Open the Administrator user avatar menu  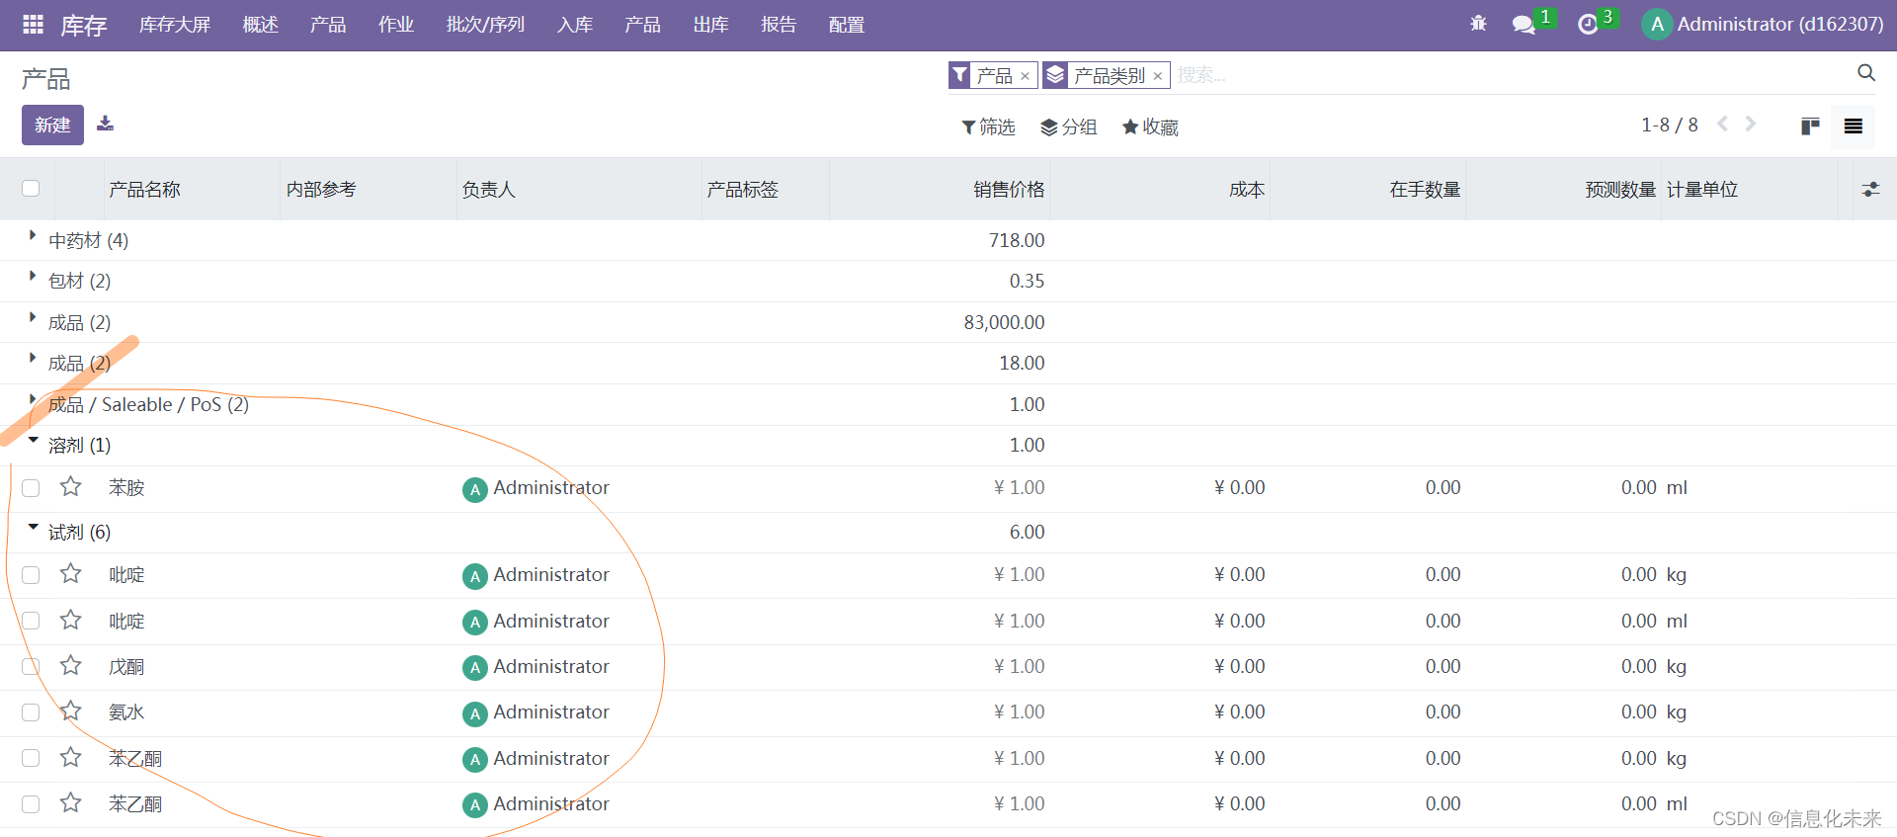(x=1657, y=25)
